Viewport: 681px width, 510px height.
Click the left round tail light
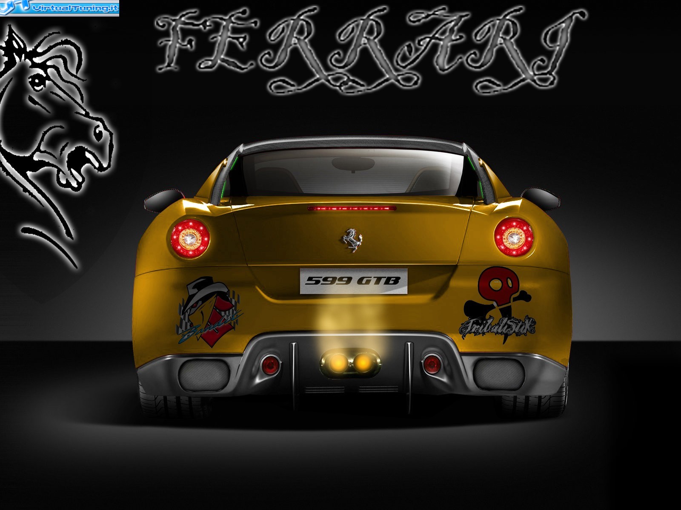click(190, 238)
